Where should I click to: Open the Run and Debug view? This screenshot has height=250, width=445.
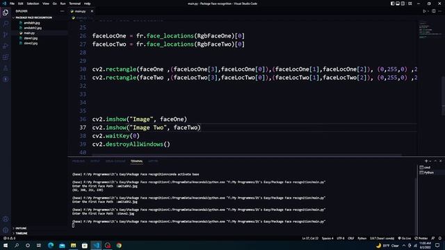(x=6, y=46)
